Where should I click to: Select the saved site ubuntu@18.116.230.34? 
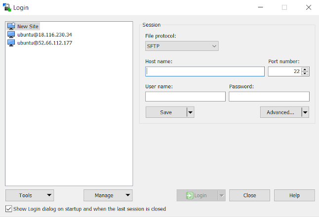44,35
